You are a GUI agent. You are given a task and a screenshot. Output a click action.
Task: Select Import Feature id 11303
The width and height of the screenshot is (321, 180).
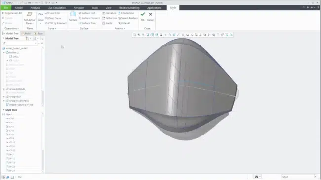(x=19, y=105)
